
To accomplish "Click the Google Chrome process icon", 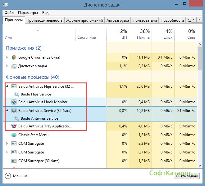I will point(14,57).
